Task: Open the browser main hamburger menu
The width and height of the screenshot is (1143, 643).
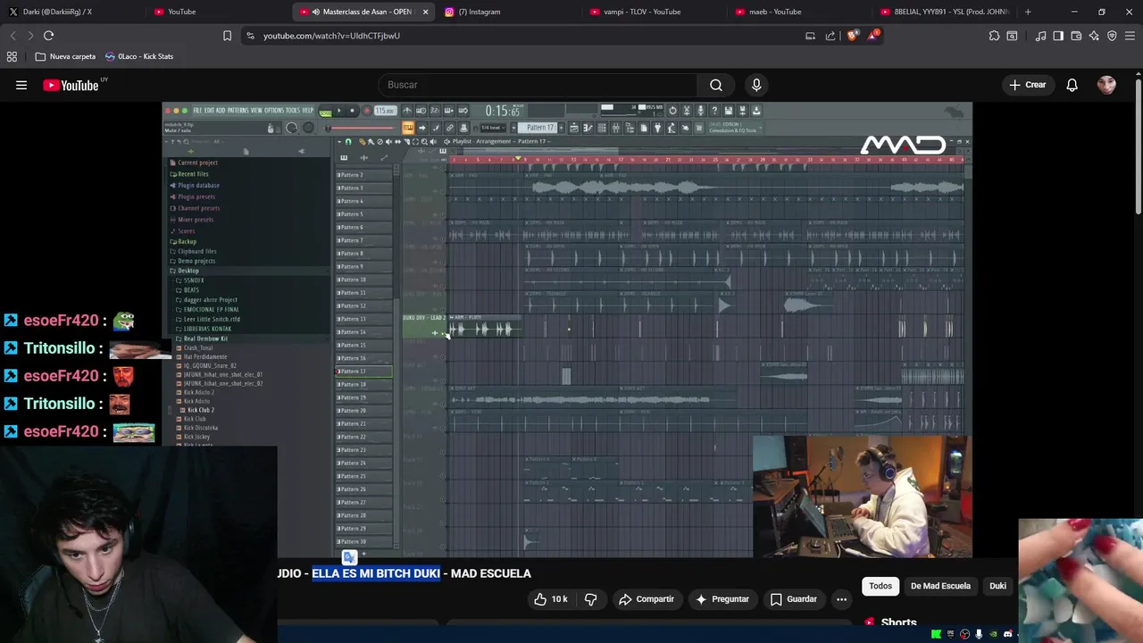Action: 1130,36
